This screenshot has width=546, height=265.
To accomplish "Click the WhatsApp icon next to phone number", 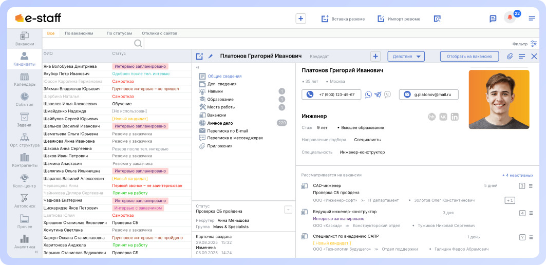I will click(x=368, y=94).
